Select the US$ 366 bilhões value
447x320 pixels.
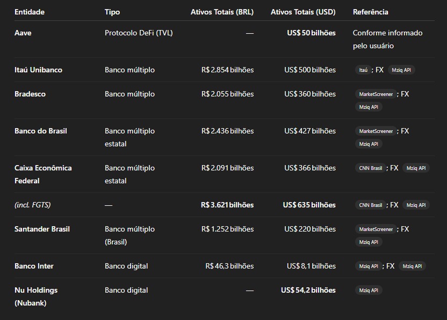[x=310, y=168]
